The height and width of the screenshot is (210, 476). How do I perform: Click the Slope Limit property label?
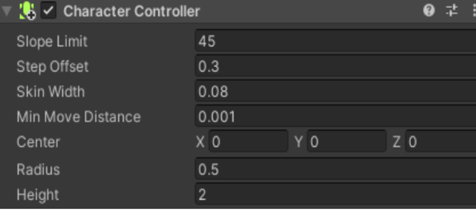pos(52,42)
